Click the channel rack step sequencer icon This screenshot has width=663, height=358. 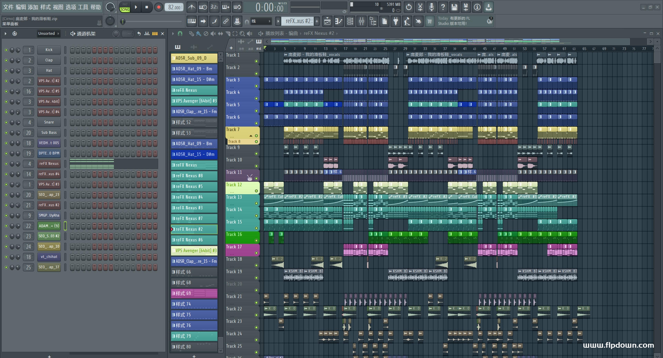(x=155, y=33)
